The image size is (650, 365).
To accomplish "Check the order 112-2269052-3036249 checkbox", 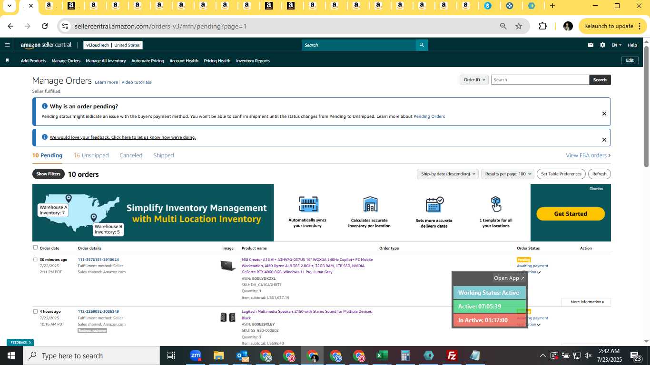I will click(x=35, y=311).
